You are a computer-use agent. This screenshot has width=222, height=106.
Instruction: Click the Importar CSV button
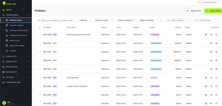click(x=194, y=11)
